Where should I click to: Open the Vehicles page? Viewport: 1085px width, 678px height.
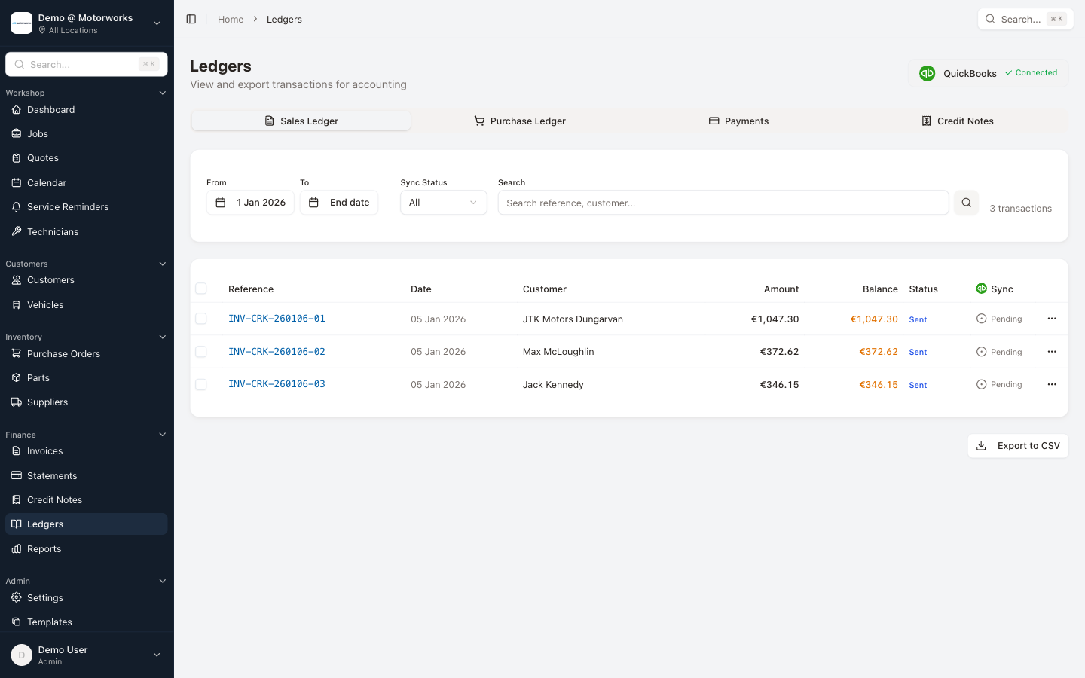tap(45, 304)
